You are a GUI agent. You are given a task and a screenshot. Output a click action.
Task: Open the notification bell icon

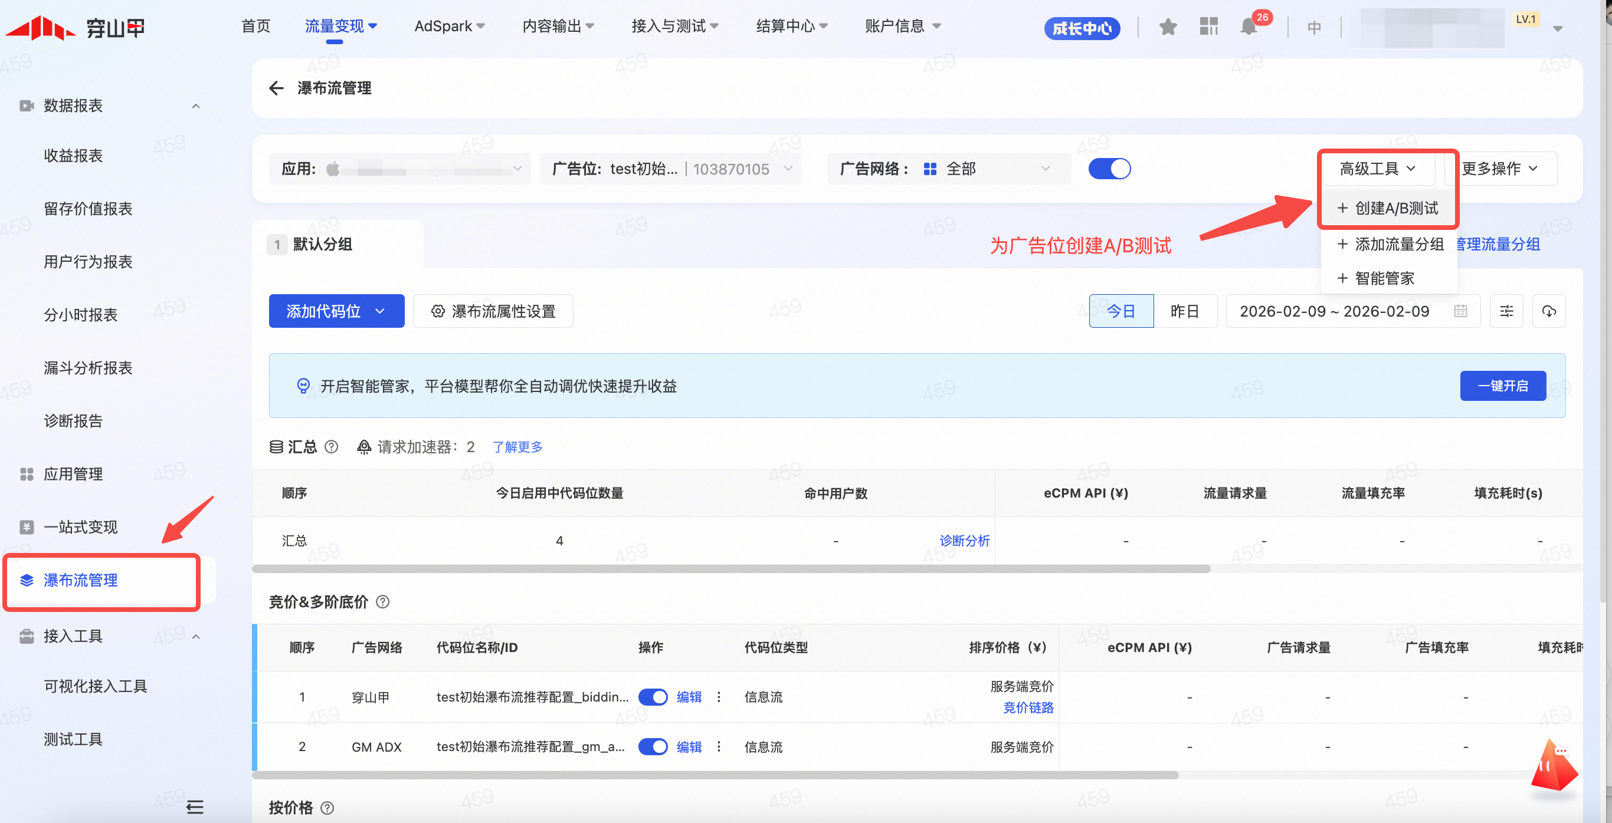point(1249,27)
